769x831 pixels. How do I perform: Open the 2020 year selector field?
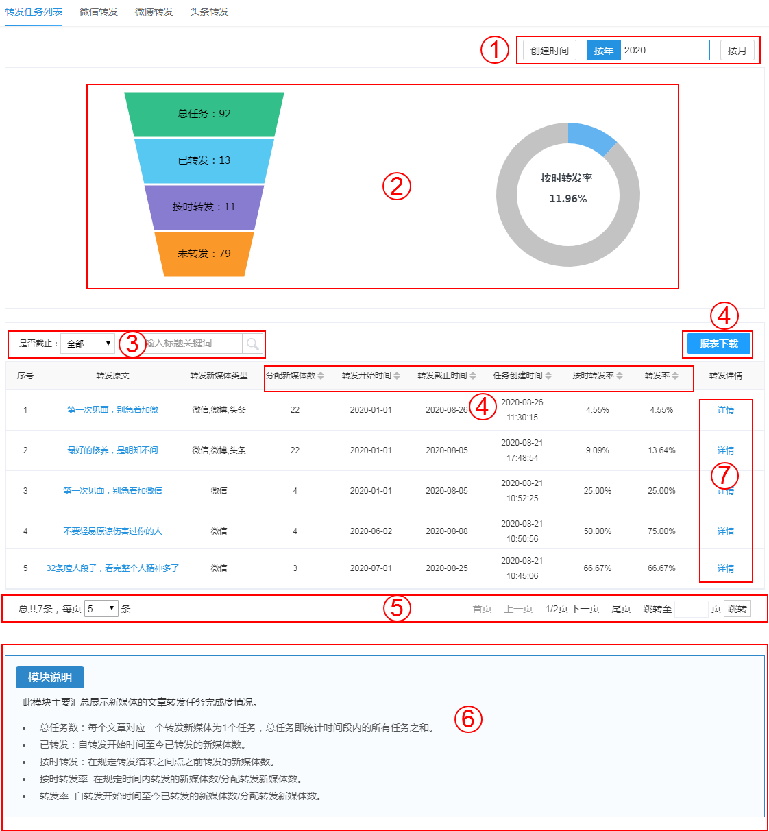pos(664,51)
